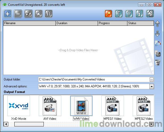The width and height of the screenshot is (164, 132).
Task: Clear list with the trash bin icon
Action: (x=157, y=63)
